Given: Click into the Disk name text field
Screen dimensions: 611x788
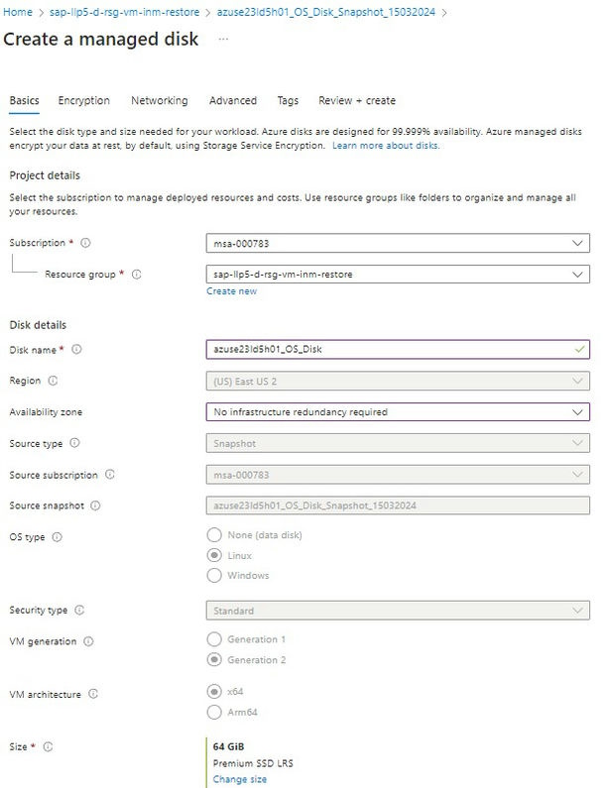Looking at the screenshot, I should (x=387, y=349).
